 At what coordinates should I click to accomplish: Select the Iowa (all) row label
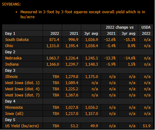pyautogui.click(x=14, y=114)
